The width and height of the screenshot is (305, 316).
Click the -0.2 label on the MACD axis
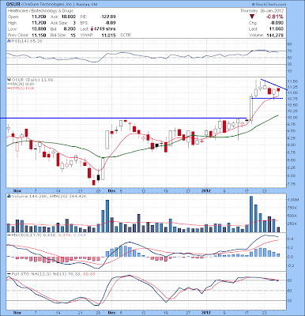click(291, 265)
